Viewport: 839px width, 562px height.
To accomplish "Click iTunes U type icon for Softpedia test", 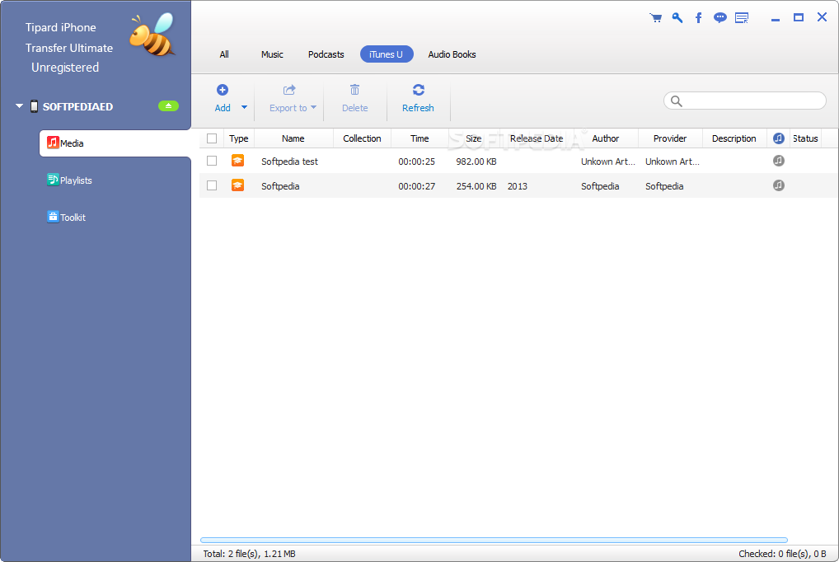I will point(237,161).
